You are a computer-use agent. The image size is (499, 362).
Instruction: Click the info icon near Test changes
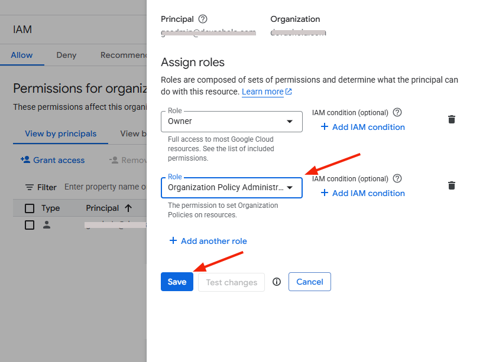pyautogui.click(x=276, y=282)
